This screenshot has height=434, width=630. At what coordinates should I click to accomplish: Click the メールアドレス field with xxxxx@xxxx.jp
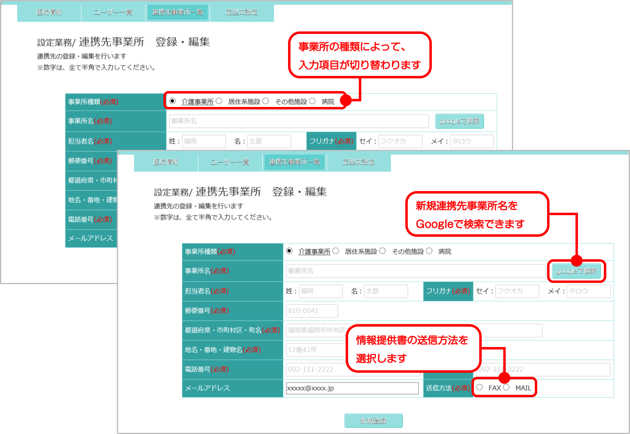(x=352, y=388)
